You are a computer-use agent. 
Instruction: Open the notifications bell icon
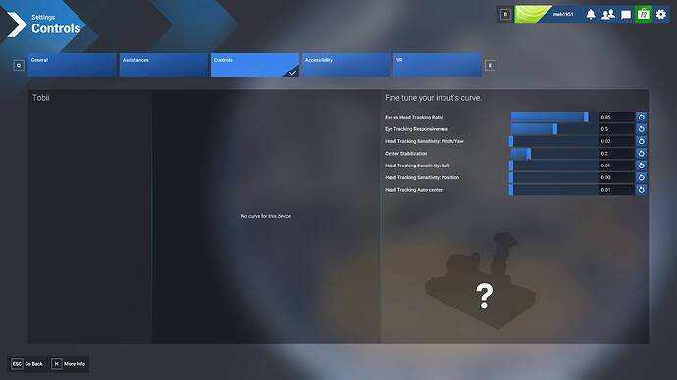[x=591, y=15]
